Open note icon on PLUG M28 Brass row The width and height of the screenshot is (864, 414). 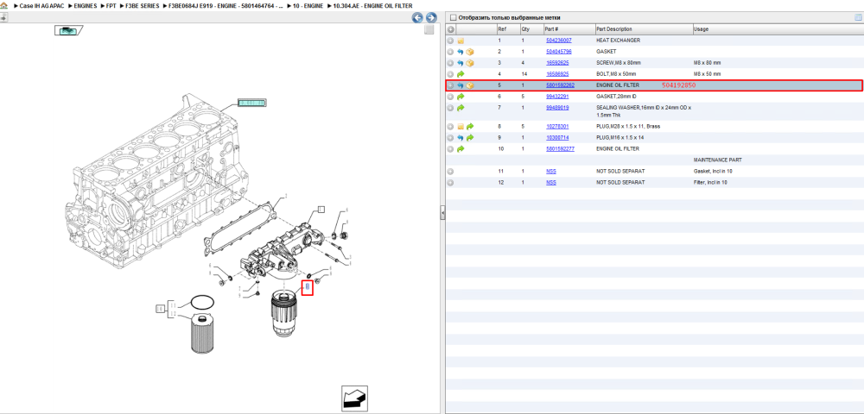point(461,127)
